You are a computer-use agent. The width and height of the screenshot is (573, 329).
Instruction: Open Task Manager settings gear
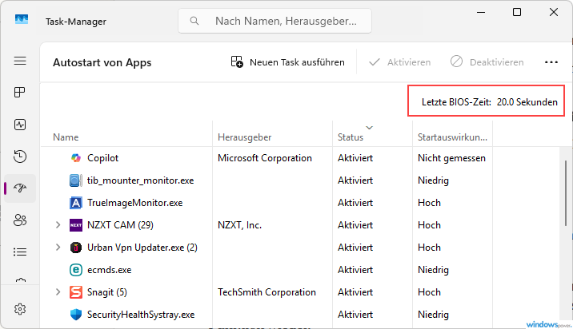point(20,309)
